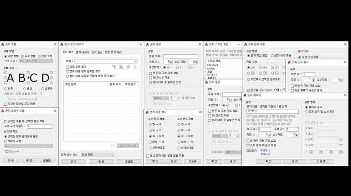Switch to the 문자 찾기 tab
The width and height of the screenshot is (351, 196).
click(x=68, y=52)
